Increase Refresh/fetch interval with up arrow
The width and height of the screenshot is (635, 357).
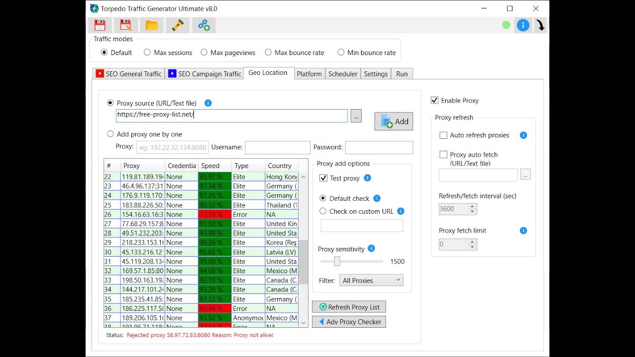[x=473, y=206]
